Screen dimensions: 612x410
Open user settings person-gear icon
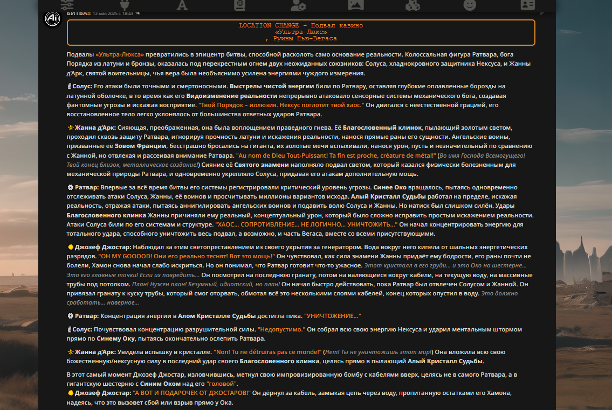298,5
